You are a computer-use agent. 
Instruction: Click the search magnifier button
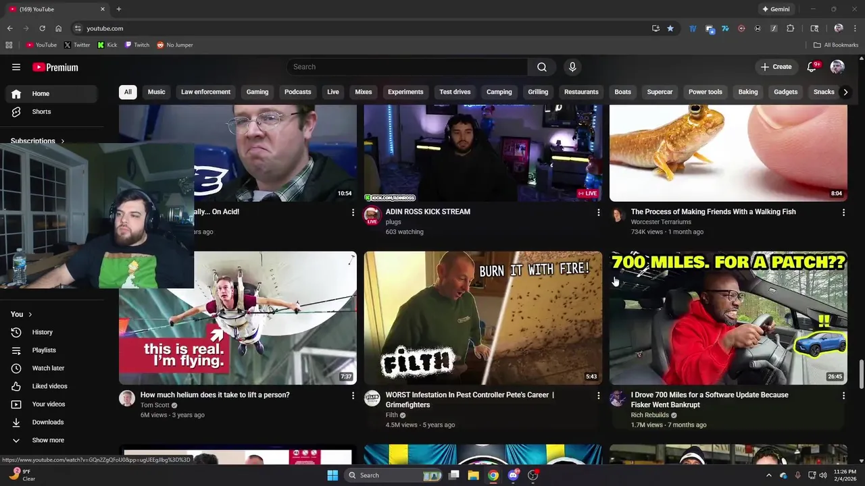coord(542,67)
